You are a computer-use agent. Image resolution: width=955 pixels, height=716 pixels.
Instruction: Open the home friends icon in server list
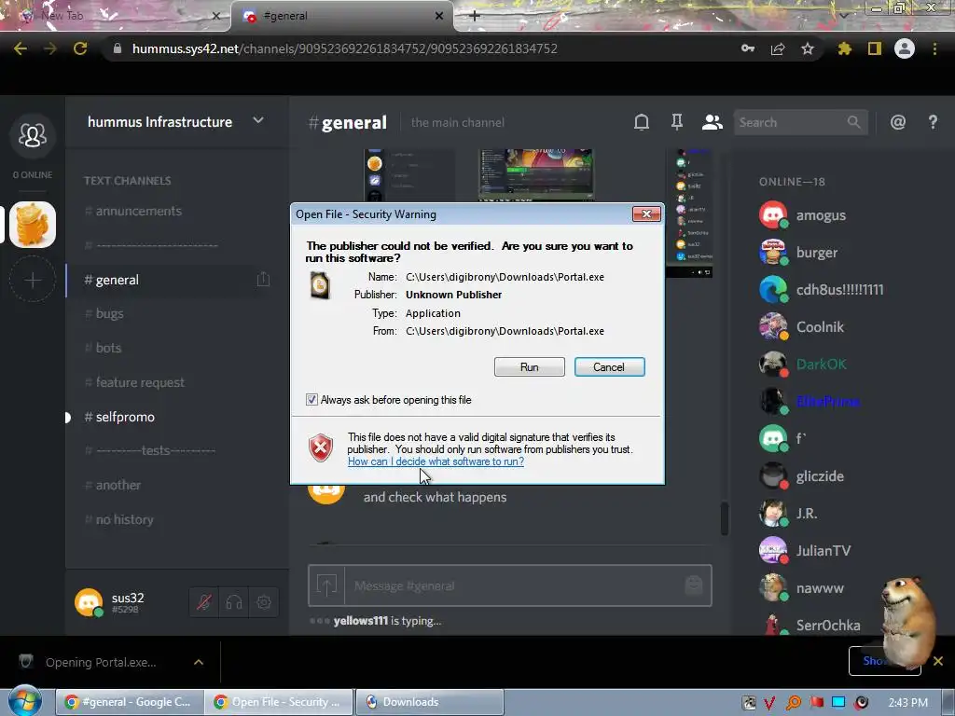coord(33,135)
